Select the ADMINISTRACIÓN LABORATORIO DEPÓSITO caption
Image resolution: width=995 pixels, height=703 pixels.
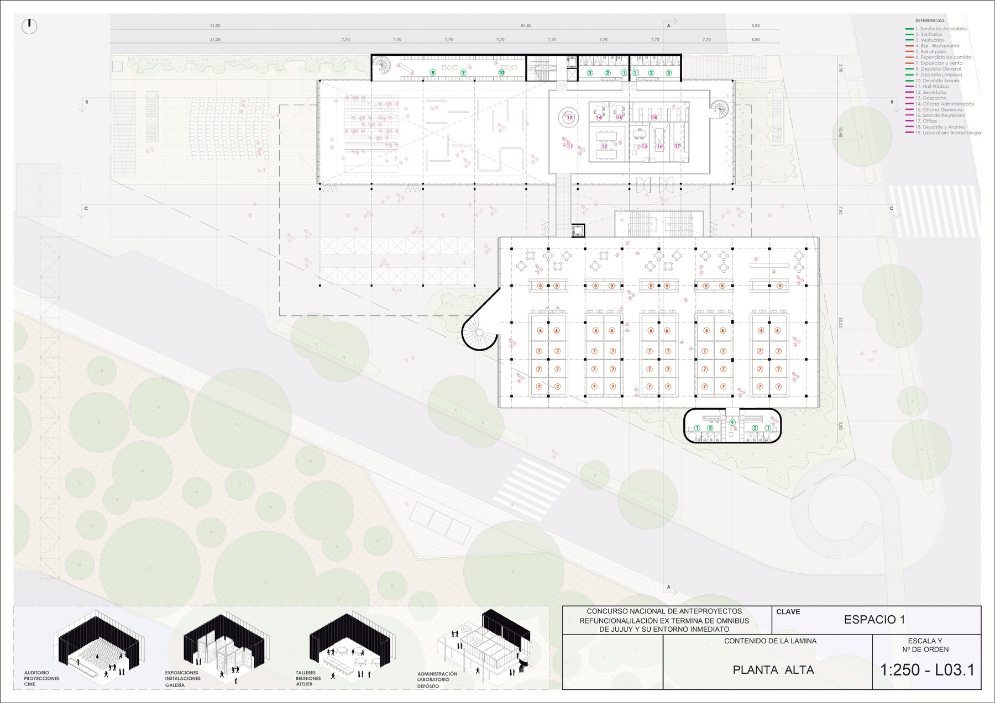(437, 680)
